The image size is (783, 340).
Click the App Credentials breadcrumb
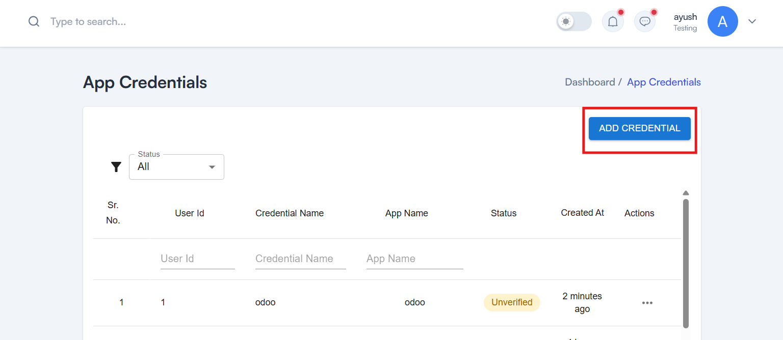point(664,82)
